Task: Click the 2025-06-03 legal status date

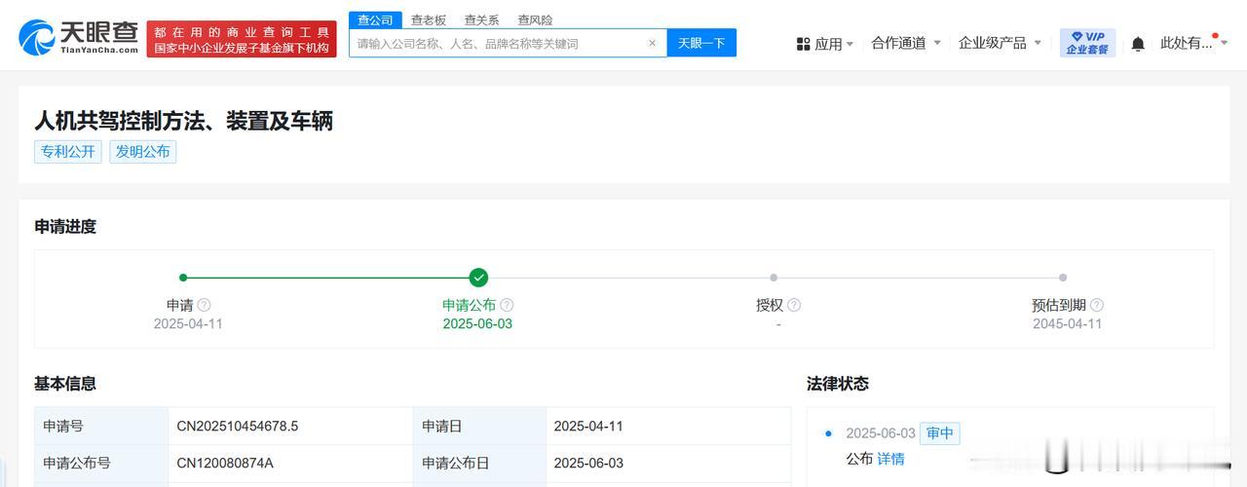Action: [x=881, y=433]
